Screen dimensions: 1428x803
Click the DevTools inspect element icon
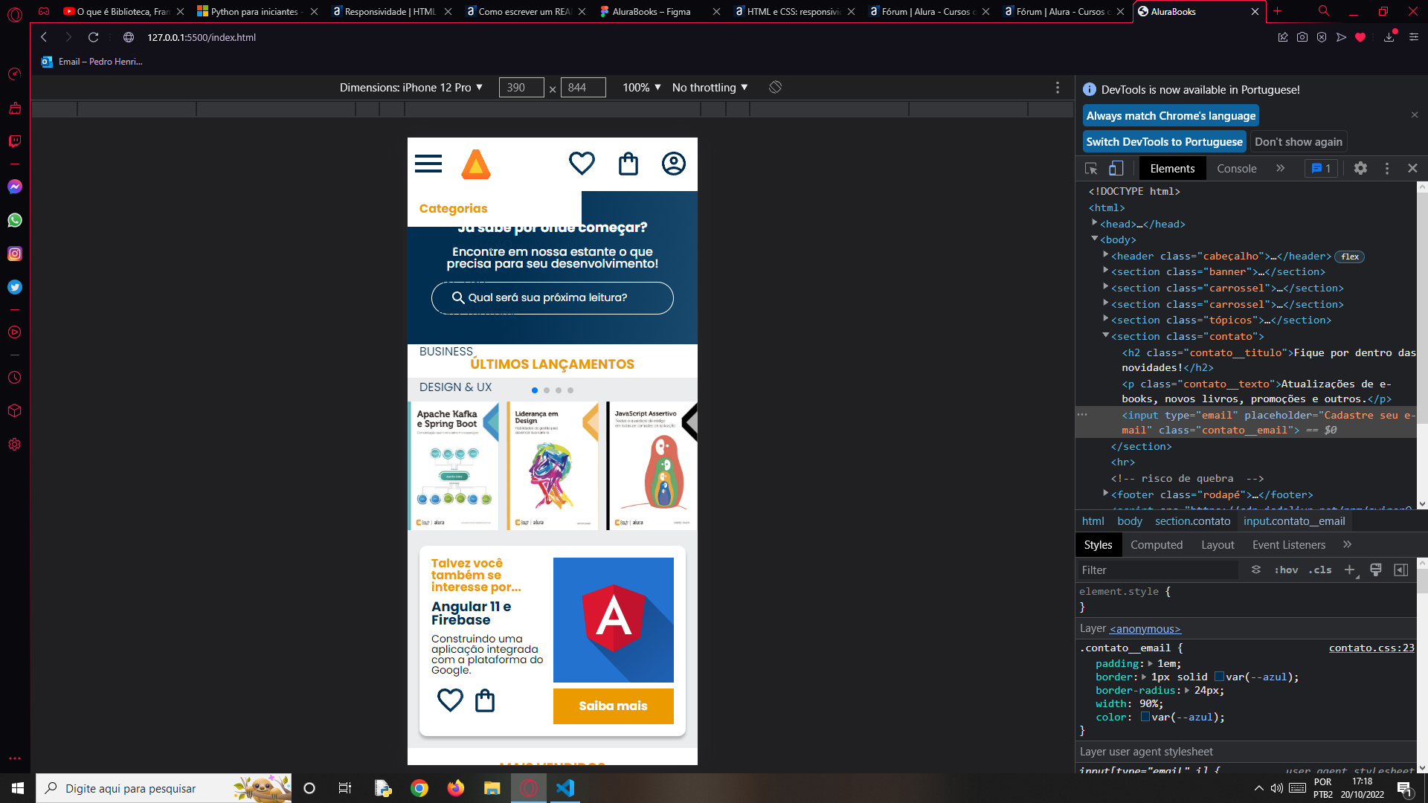(x=1092, y=167)
